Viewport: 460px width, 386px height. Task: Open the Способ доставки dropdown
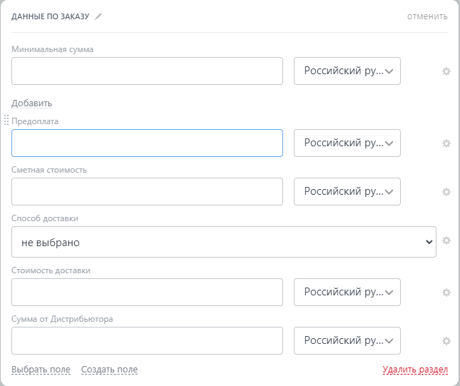click(224, 242)
